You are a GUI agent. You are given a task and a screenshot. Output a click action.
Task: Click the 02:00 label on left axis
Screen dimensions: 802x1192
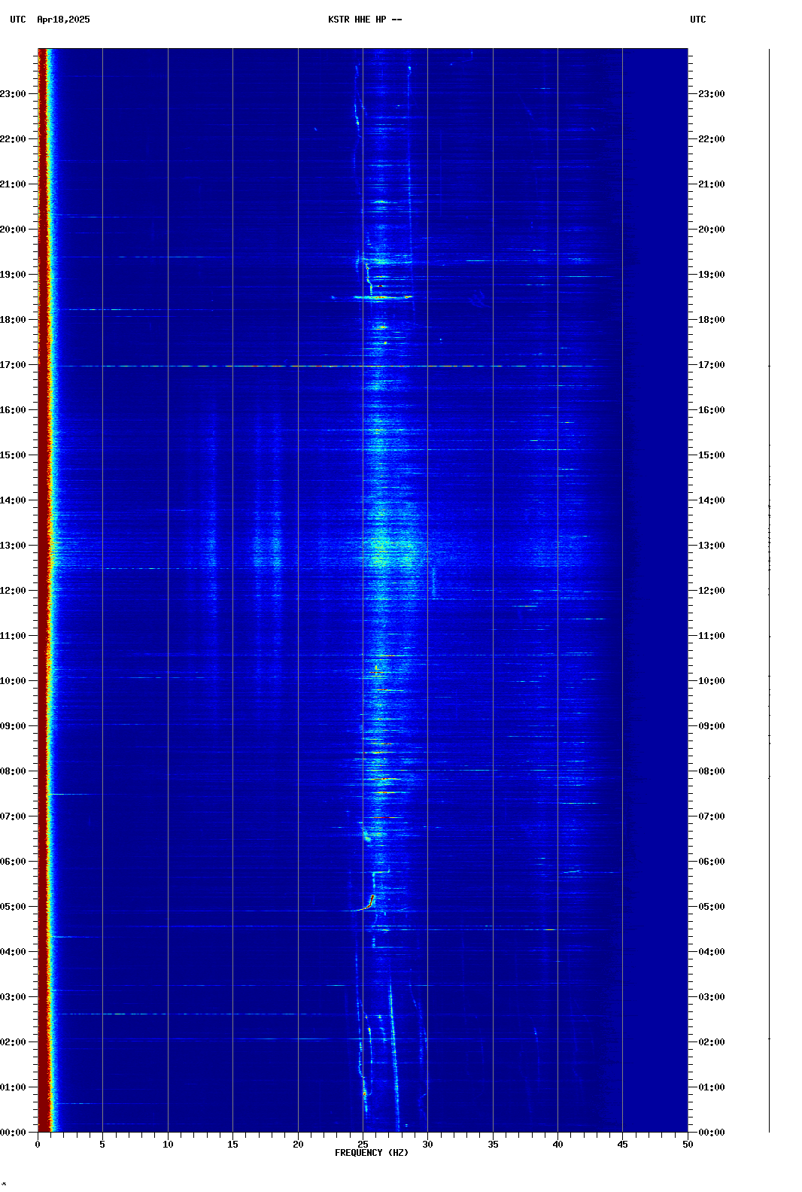[14, 1042]
